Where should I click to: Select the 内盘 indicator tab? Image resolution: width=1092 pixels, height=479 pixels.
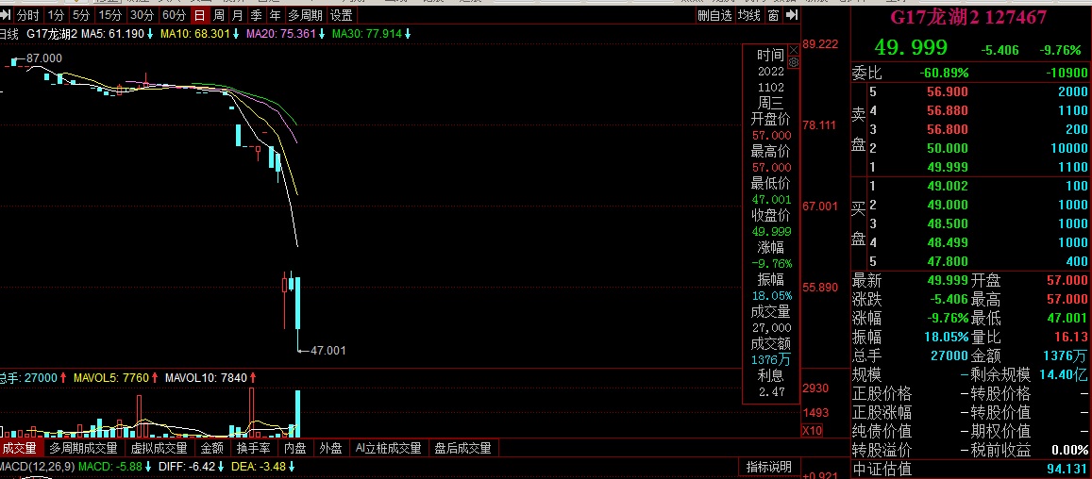295,449
